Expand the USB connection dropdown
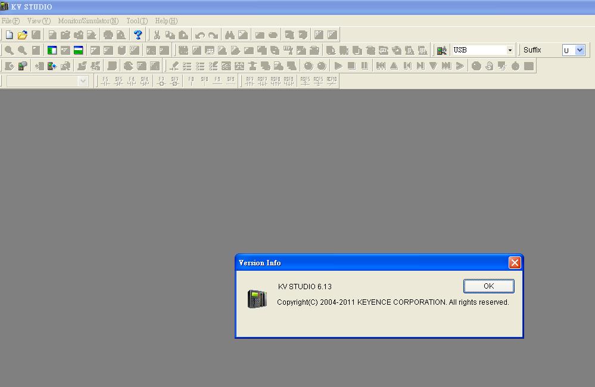This screenshot has height=387, width=595. tap(510, 51)
